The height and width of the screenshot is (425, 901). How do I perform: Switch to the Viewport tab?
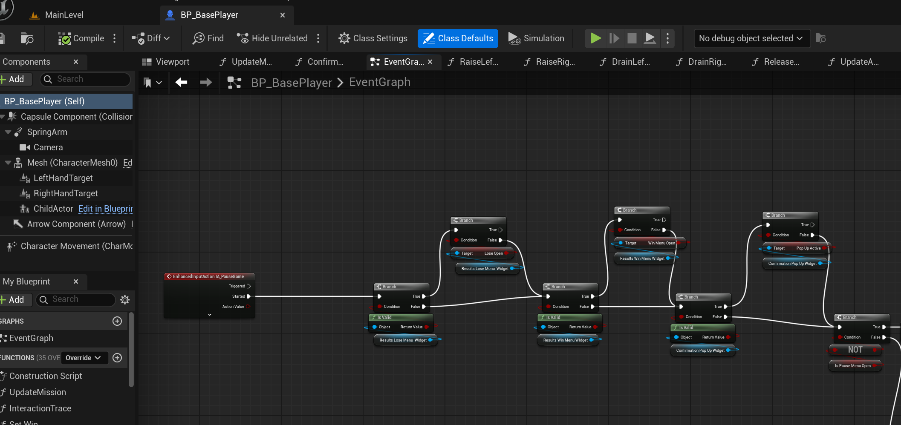click(166, 62)
